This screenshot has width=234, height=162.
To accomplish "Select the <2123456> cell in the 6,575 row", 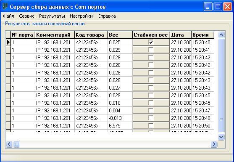I will 91,126.
